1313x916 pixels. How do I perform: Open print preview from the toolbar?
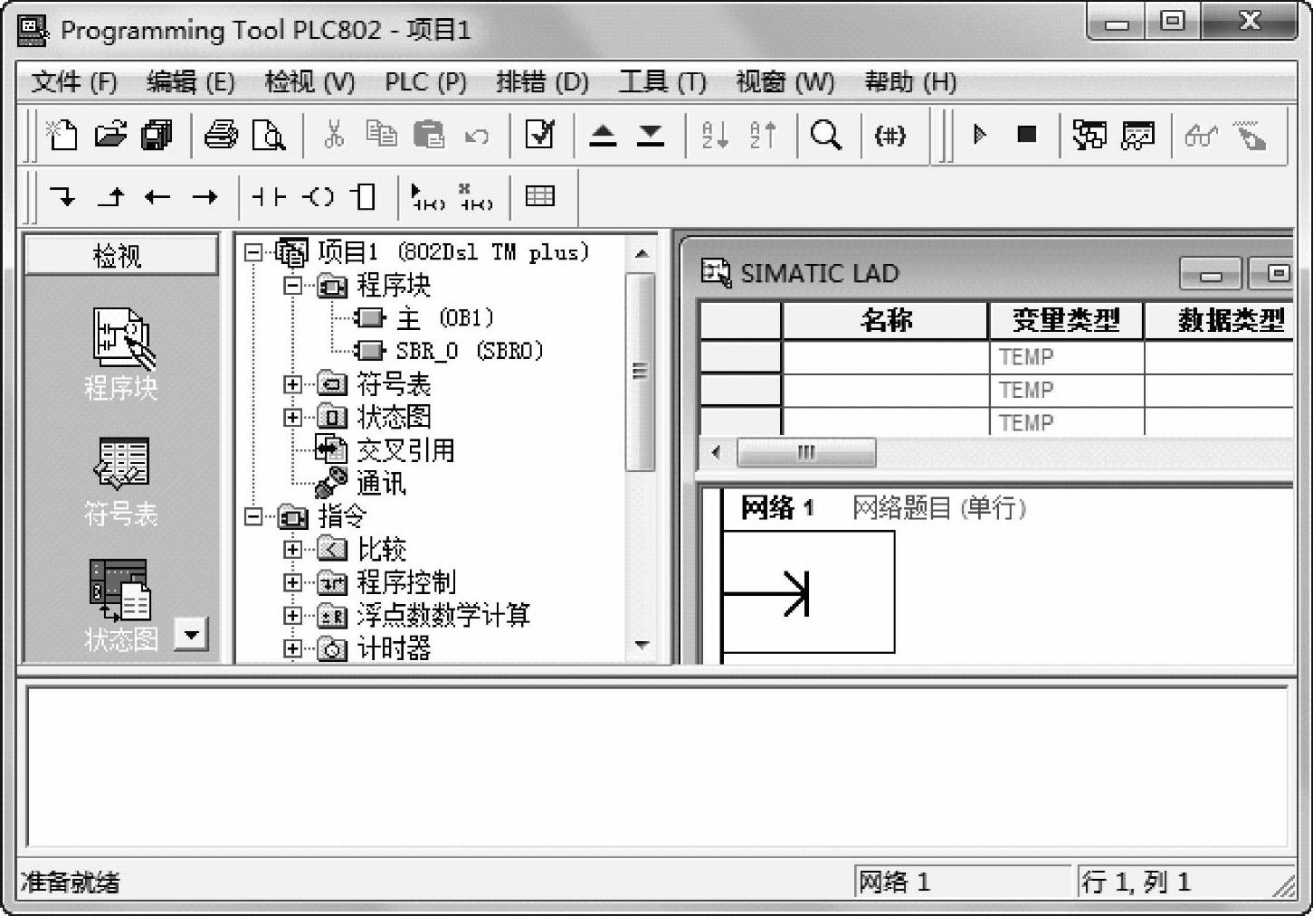(x=269, y=136)
